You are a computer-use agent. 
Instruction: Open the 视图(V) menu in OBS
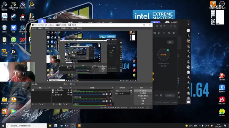click(47, 28)
